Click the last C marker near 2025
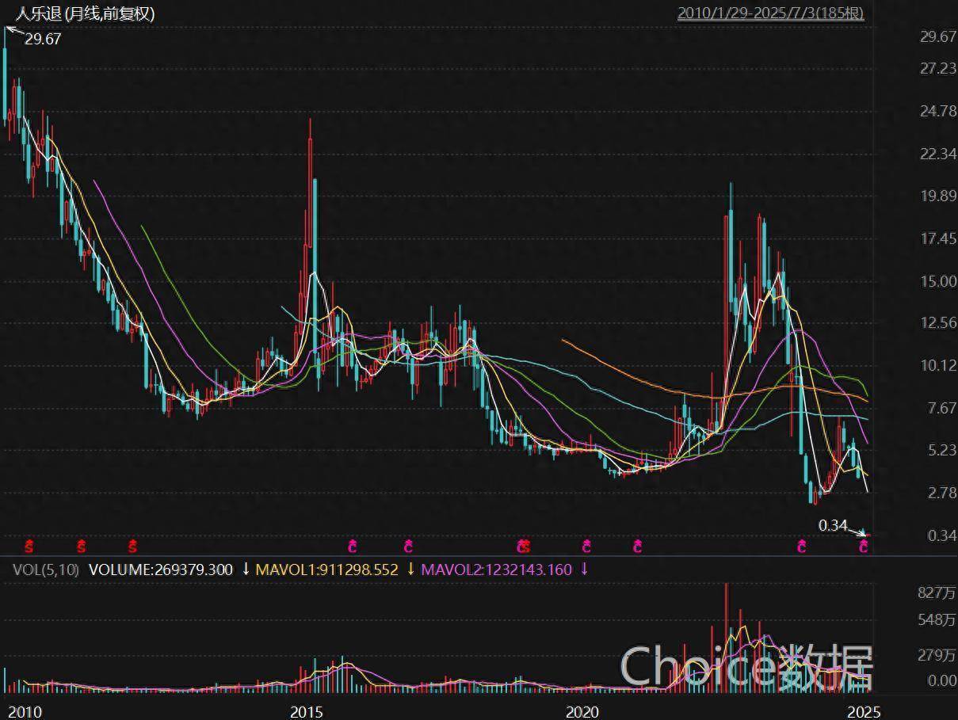 coord(864,546)
